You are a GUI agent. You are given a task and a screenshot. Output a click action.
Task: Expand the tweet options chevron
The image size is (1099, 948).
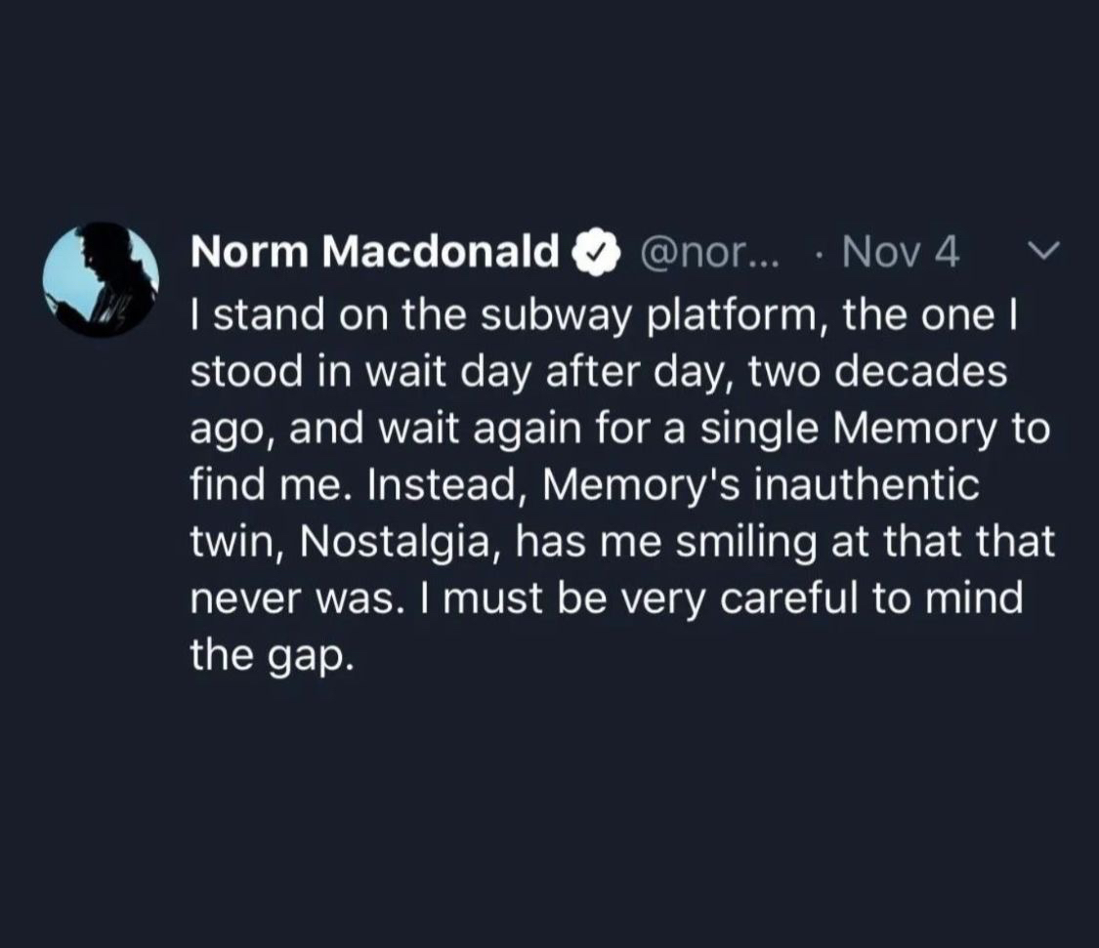[1044, 252]
